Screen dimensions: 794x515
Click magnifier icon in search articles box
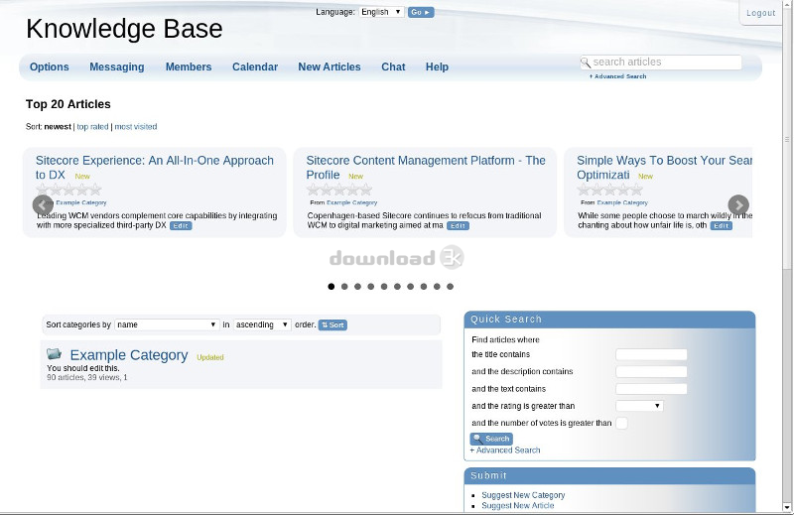tap(586, 63)
